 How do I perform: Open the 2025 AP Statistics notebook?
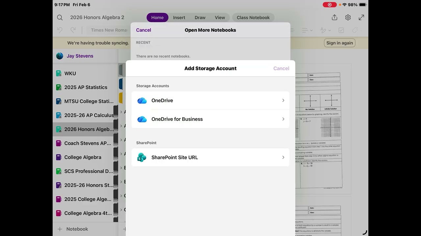(85, 88)
